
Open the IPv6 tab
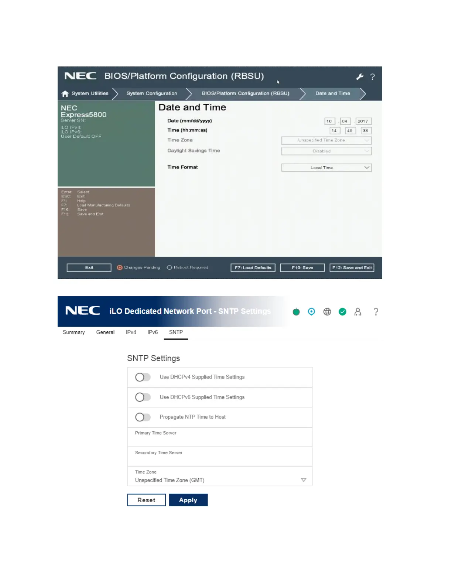click(153, 332)
